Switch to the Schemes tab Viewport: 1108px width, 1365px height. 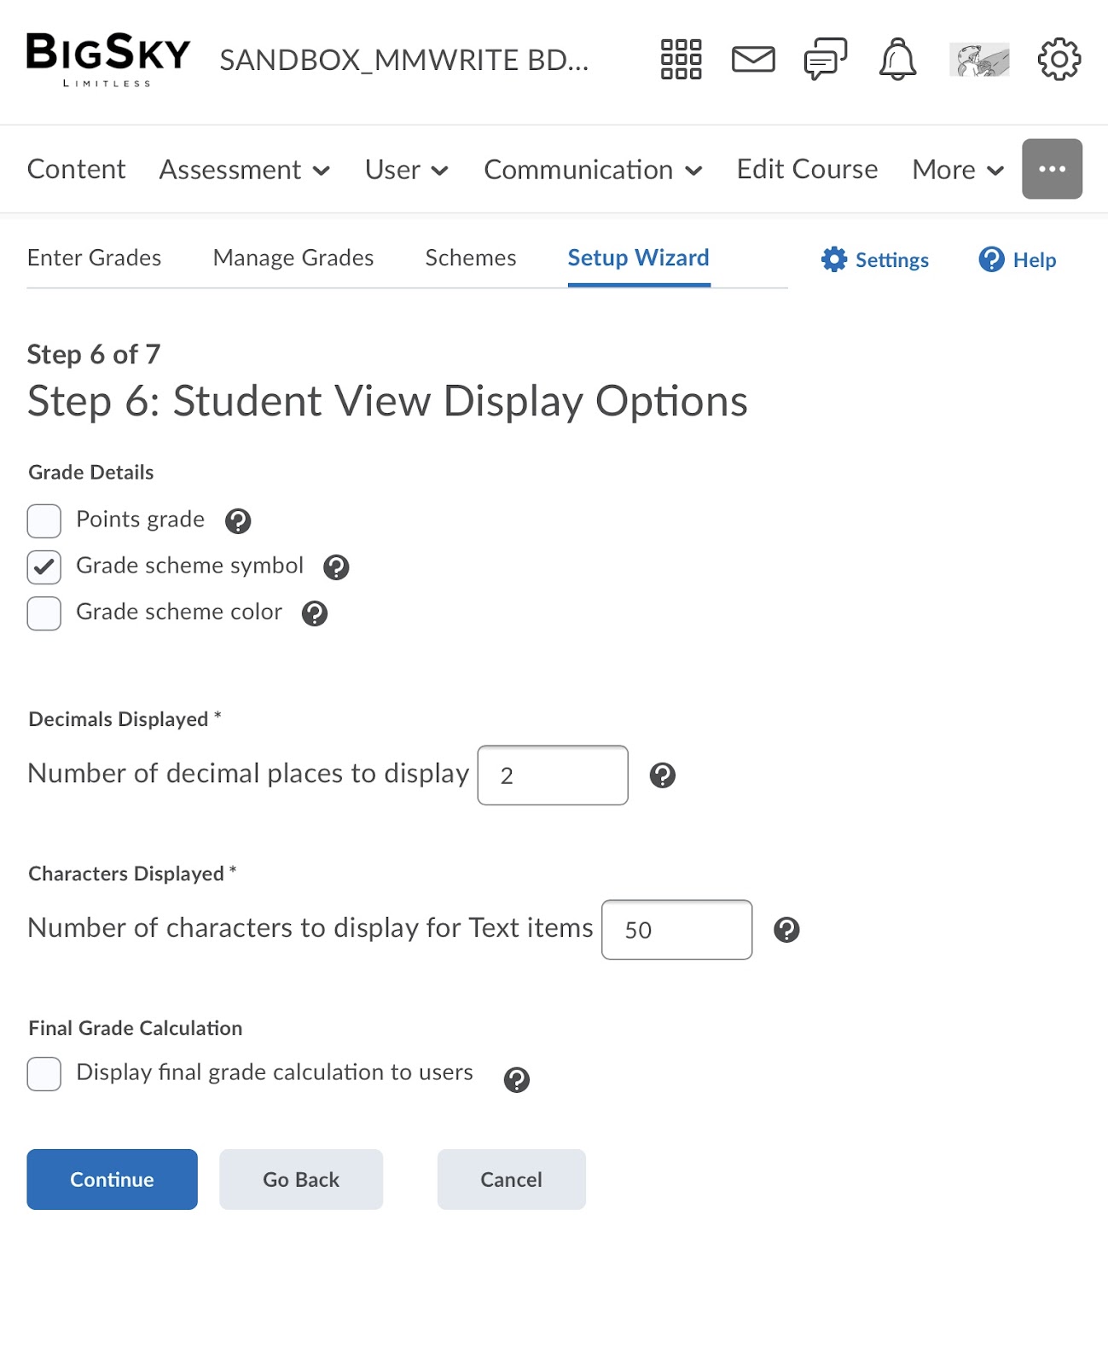coord(471,258)
